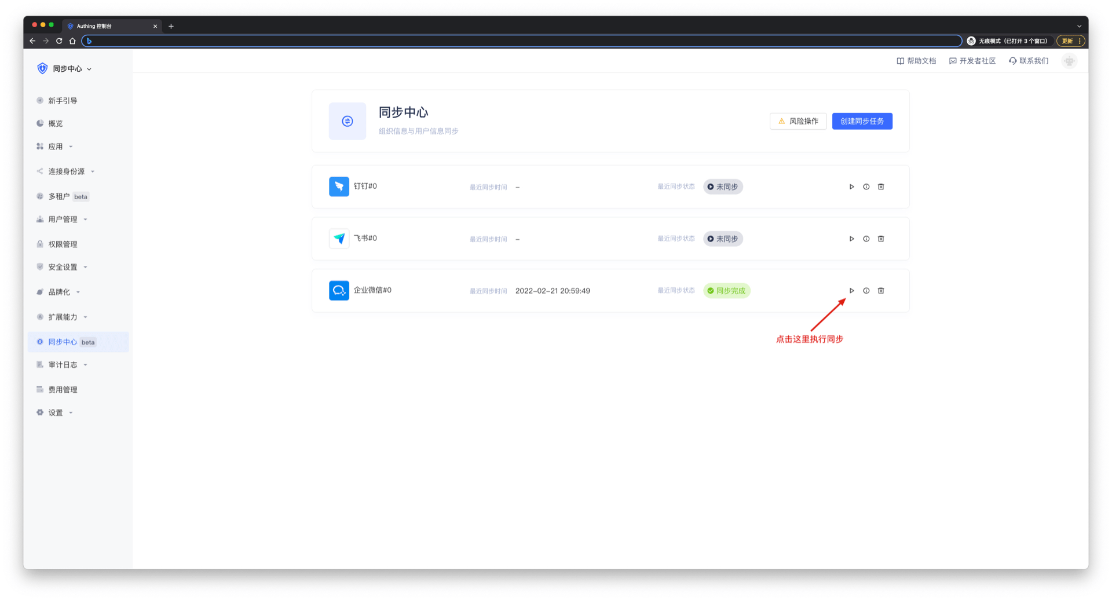Viewport: 1112px width, 600px height.
Task: Click the user avatar in top right
Action: tap(1069, 61)
